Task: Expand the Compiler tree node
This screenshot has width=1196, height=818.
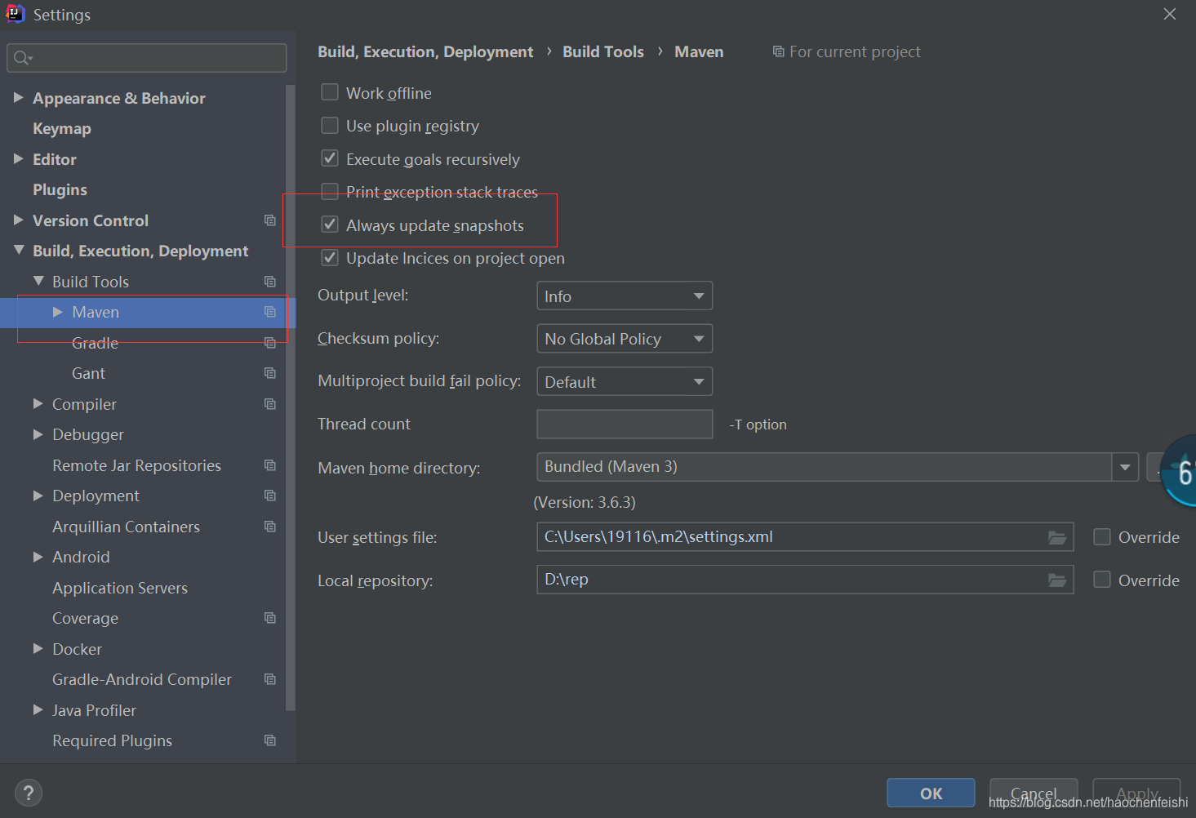Action: [x=38, y=403]
